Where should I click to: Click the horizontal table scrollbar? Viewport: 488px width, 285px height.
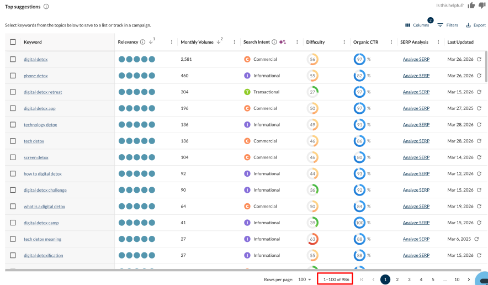243,270
